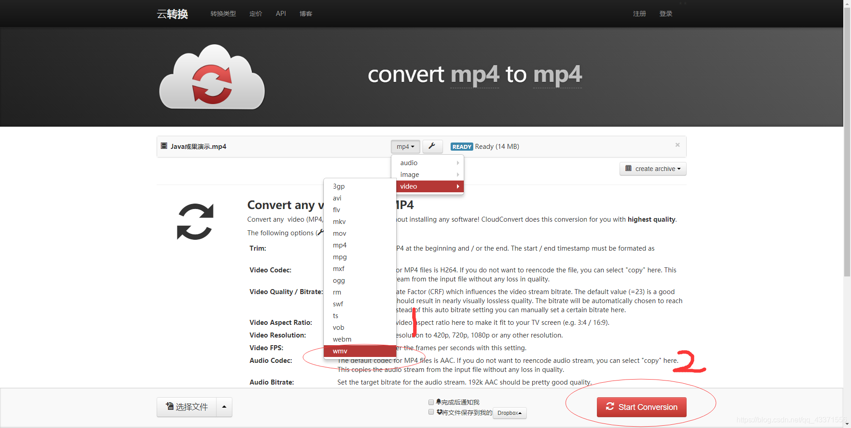
Task: Open the 转换类型 nav link
Action: pyautogui.click(x=223, y=14)
